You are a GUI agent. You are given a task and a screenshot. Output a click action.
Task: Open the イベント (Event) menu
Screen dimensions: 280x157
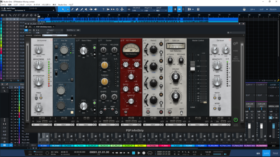point(29,5)
